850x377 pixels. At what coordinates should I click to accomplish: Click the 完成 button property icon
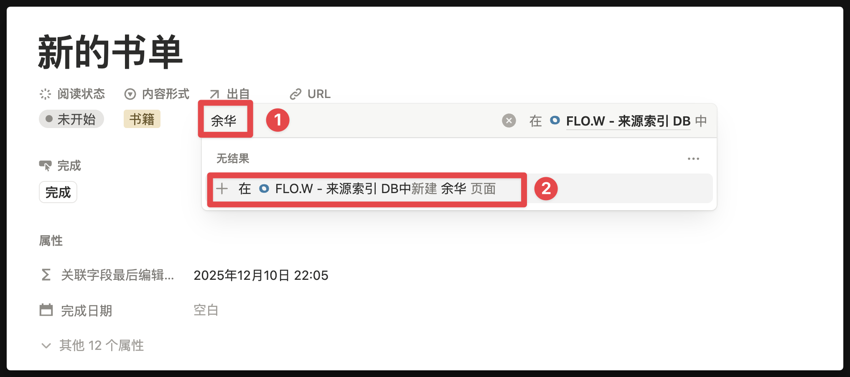tap(45, 166)
